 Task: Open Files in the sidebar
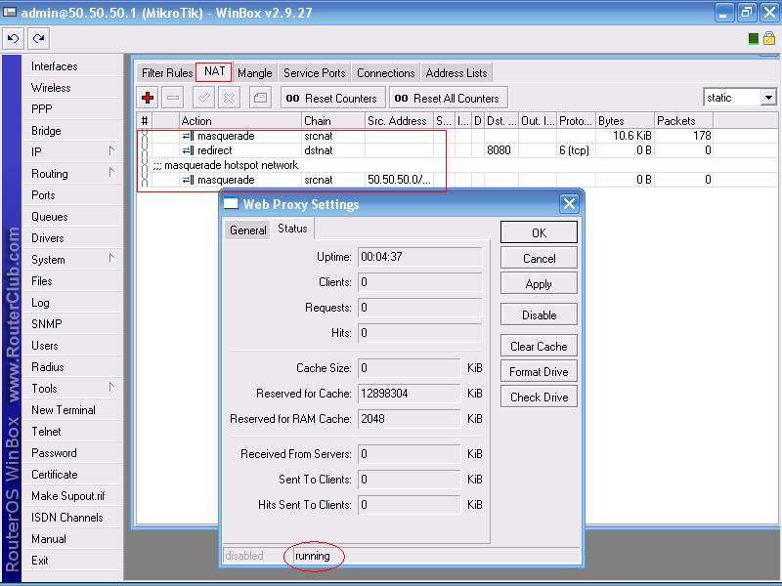(72, 280)
